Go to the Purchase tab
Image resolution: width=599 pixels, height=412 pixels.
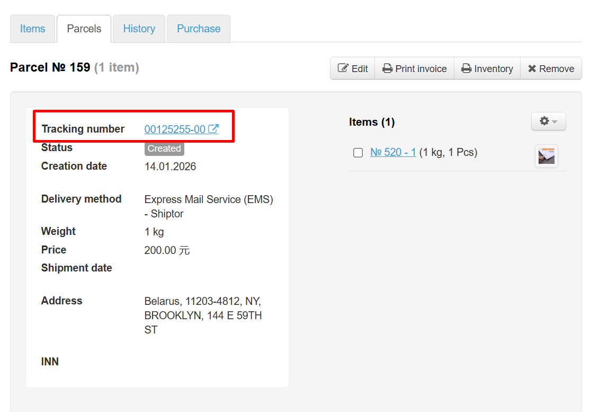[x=199, y=29]
